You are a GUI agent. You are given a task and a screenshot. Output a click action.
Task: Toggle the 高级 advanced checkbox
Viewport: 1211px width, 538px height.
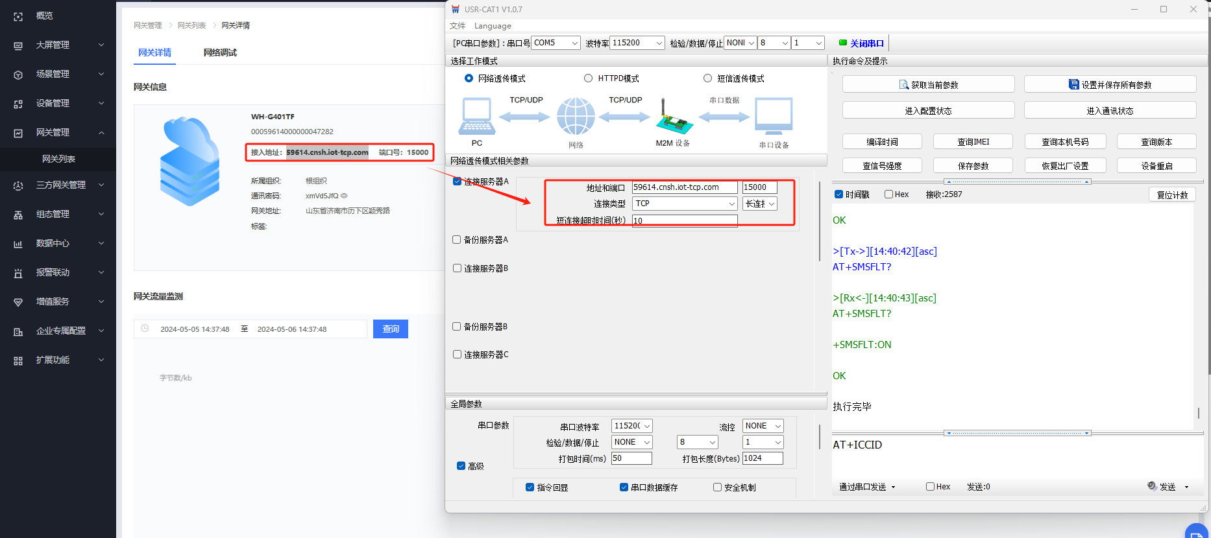point(461,466)
